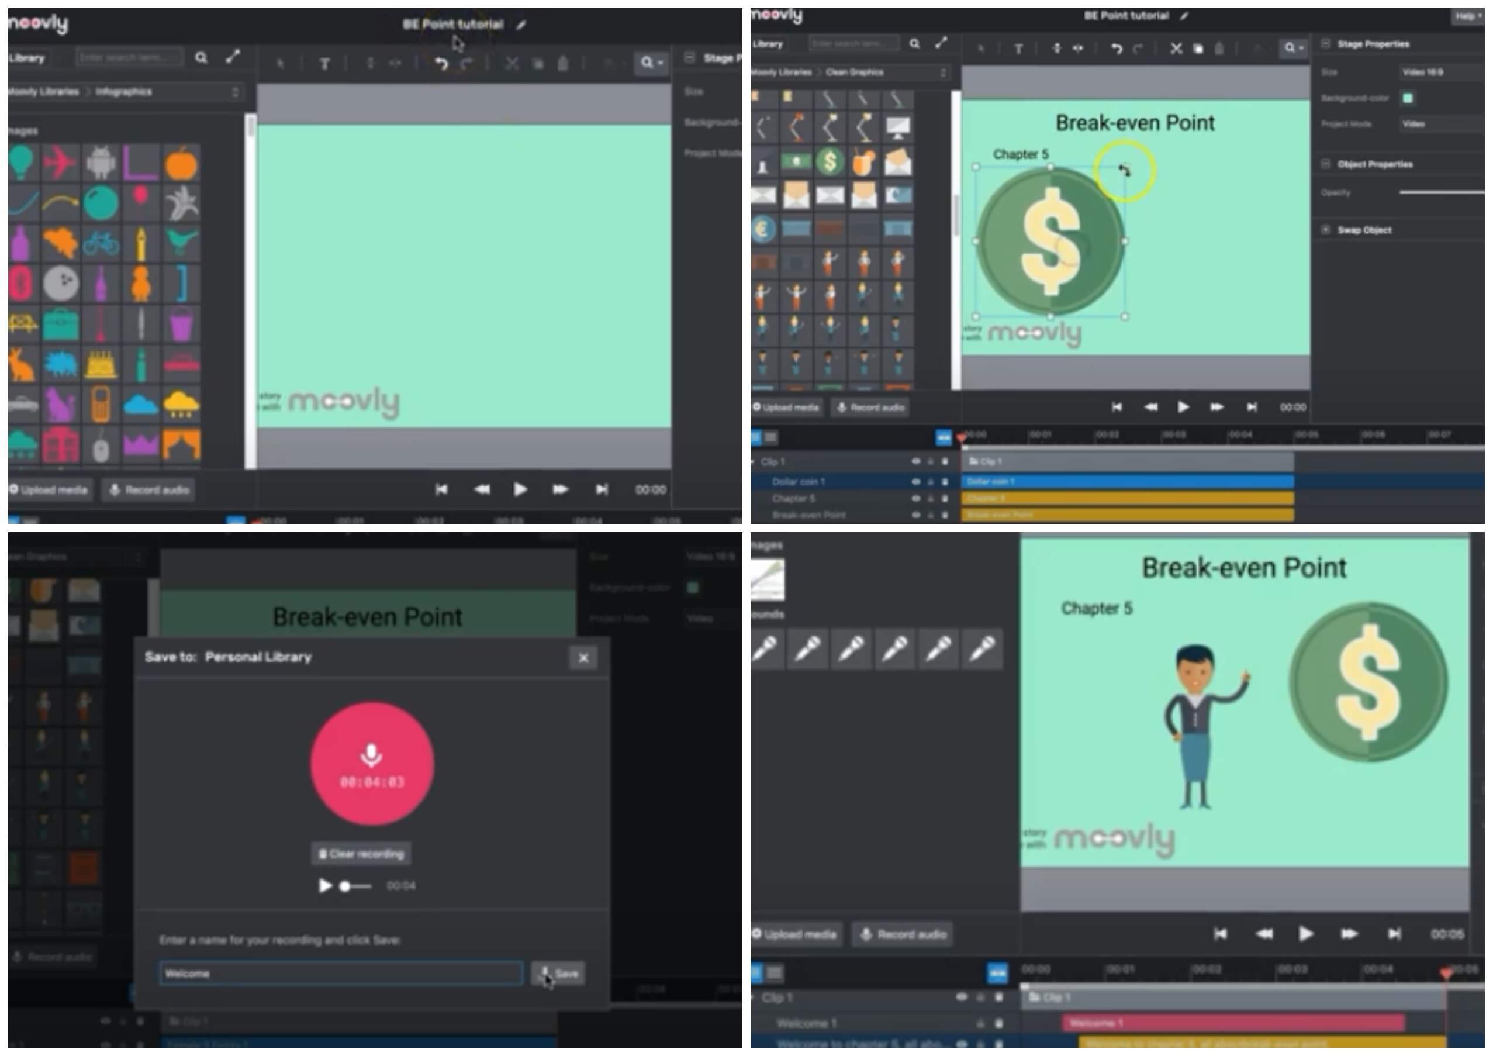1493x1056 pixels.
Task: Click the Delete trash icon in the Clean Graphics toolbar
Action: [x=1219, y=48]
